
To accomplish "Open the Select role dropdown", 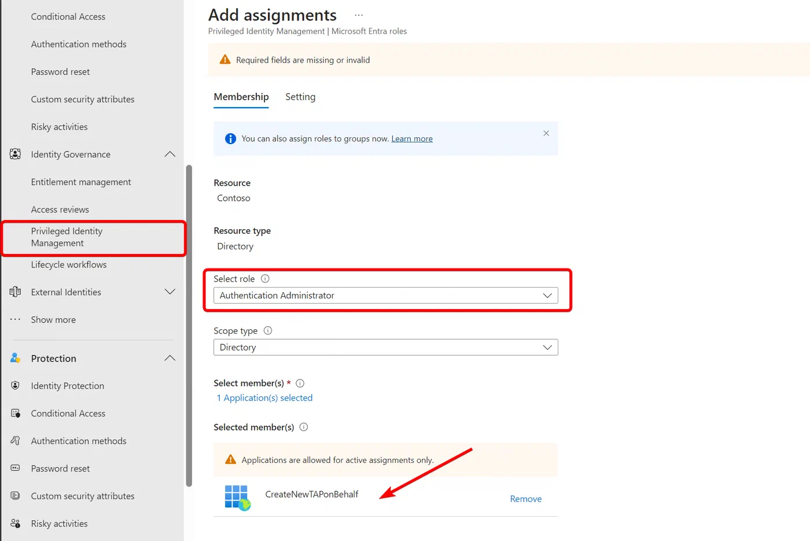I will tap(386, 295).
